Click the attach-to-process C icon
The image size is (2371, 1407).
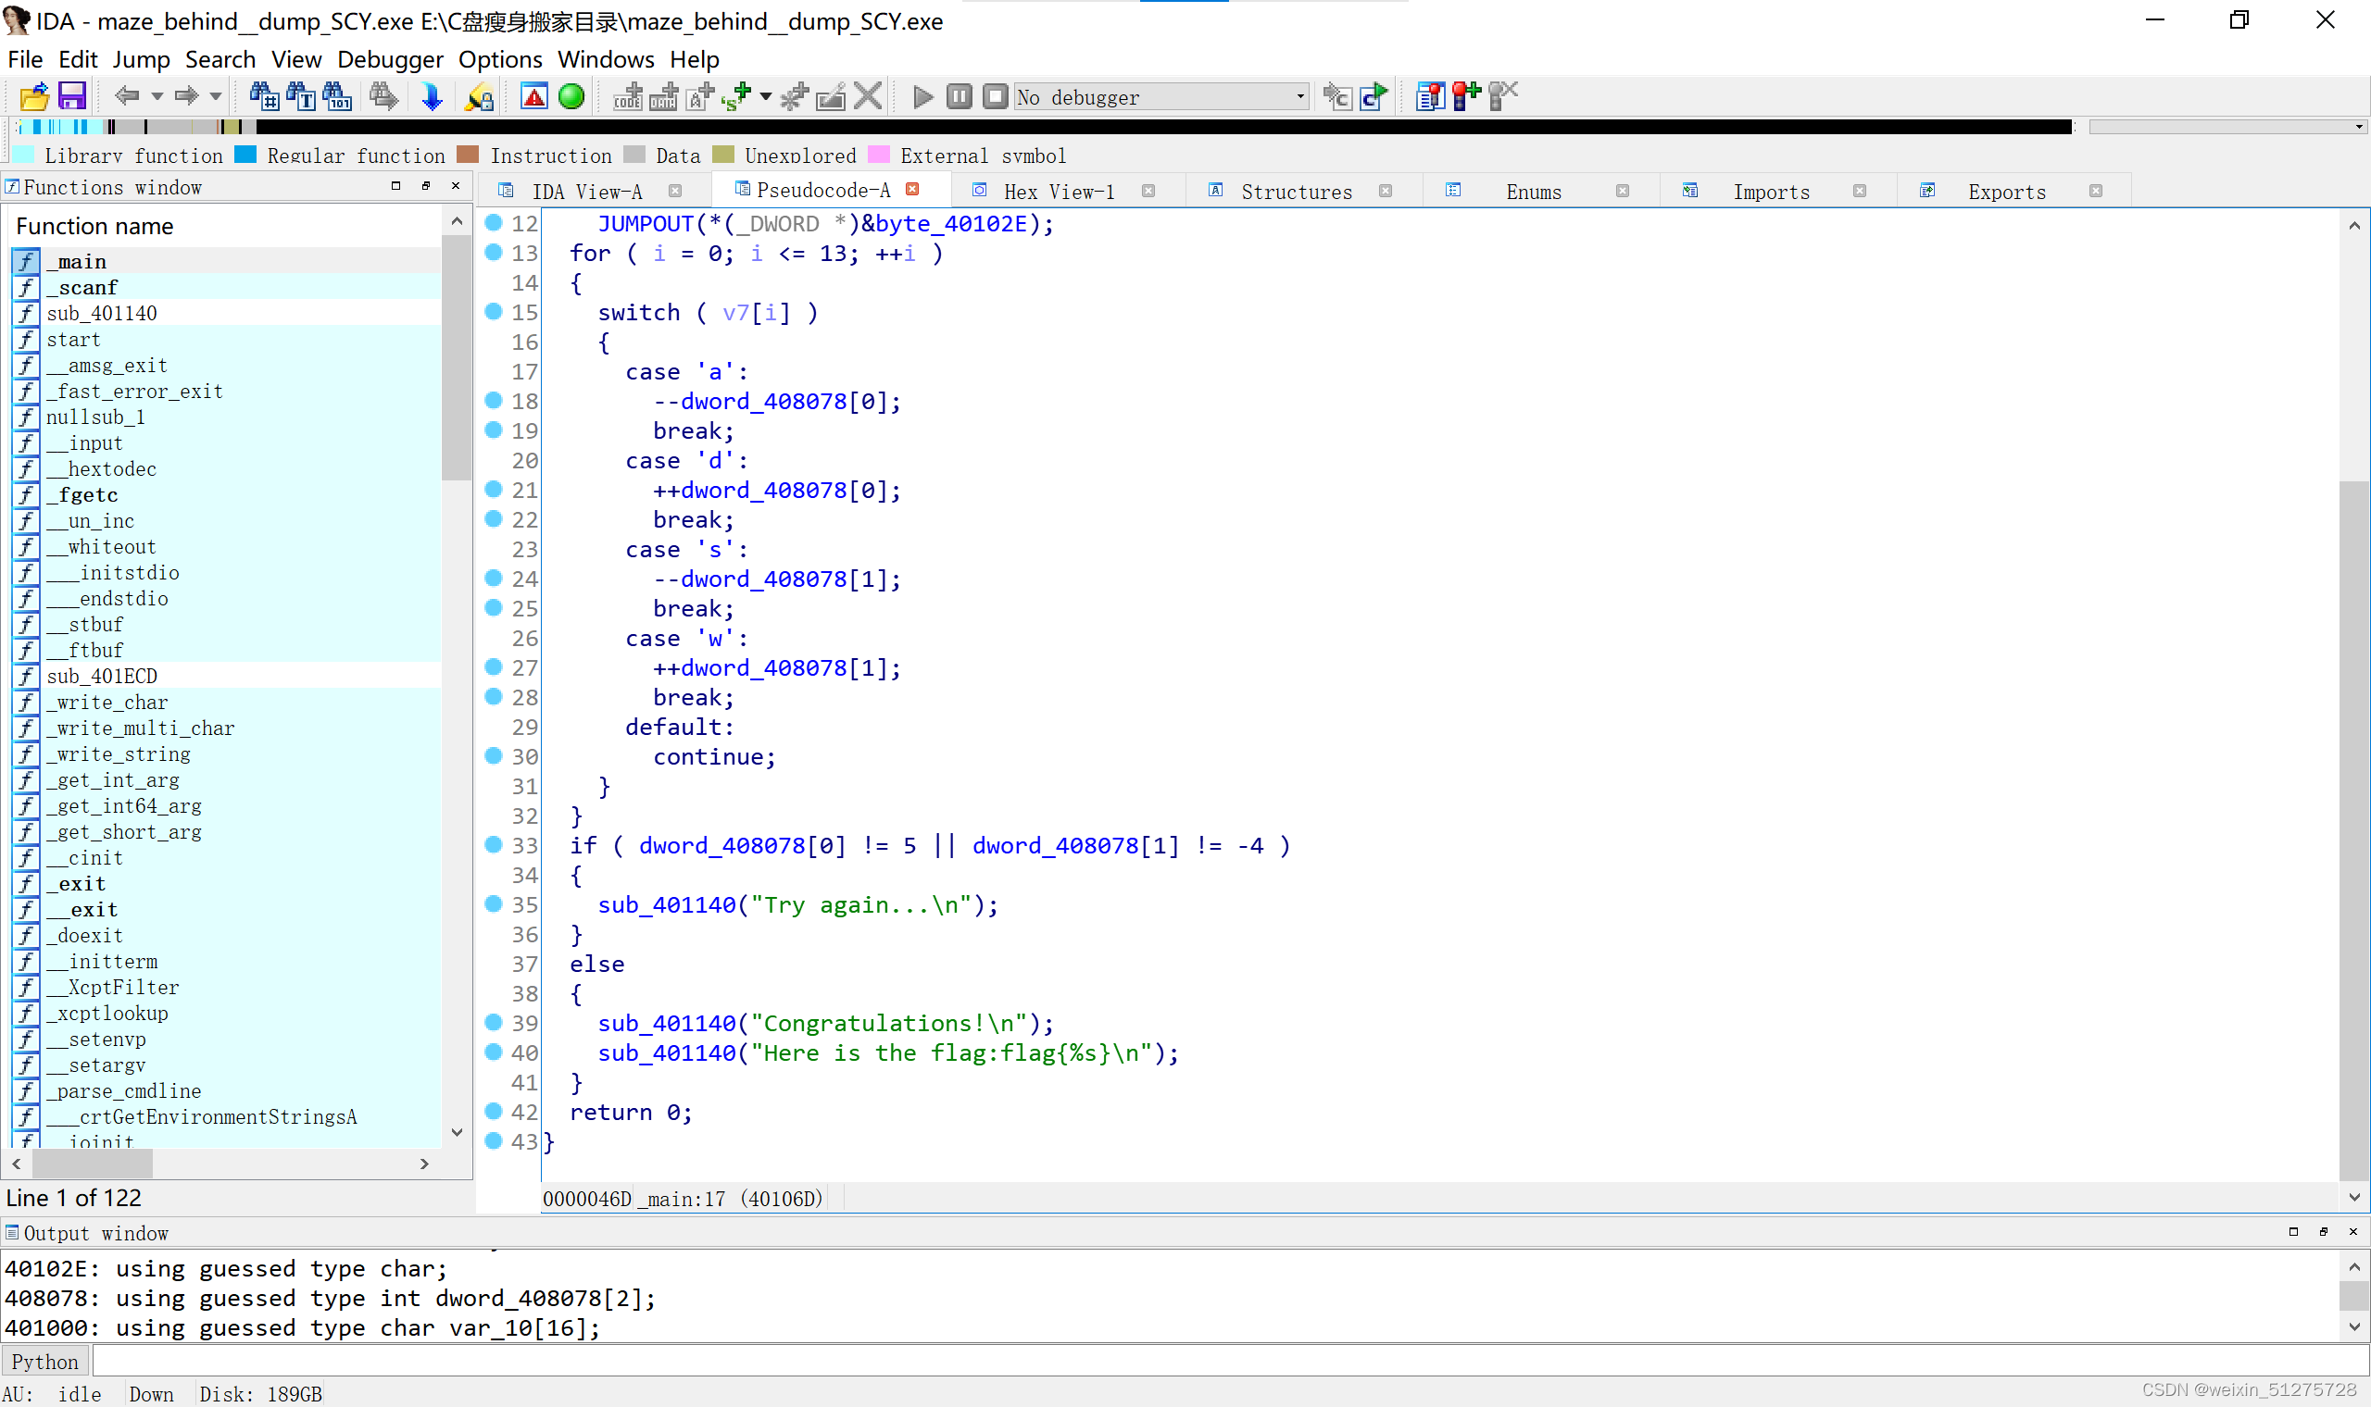coord(1337,96)
